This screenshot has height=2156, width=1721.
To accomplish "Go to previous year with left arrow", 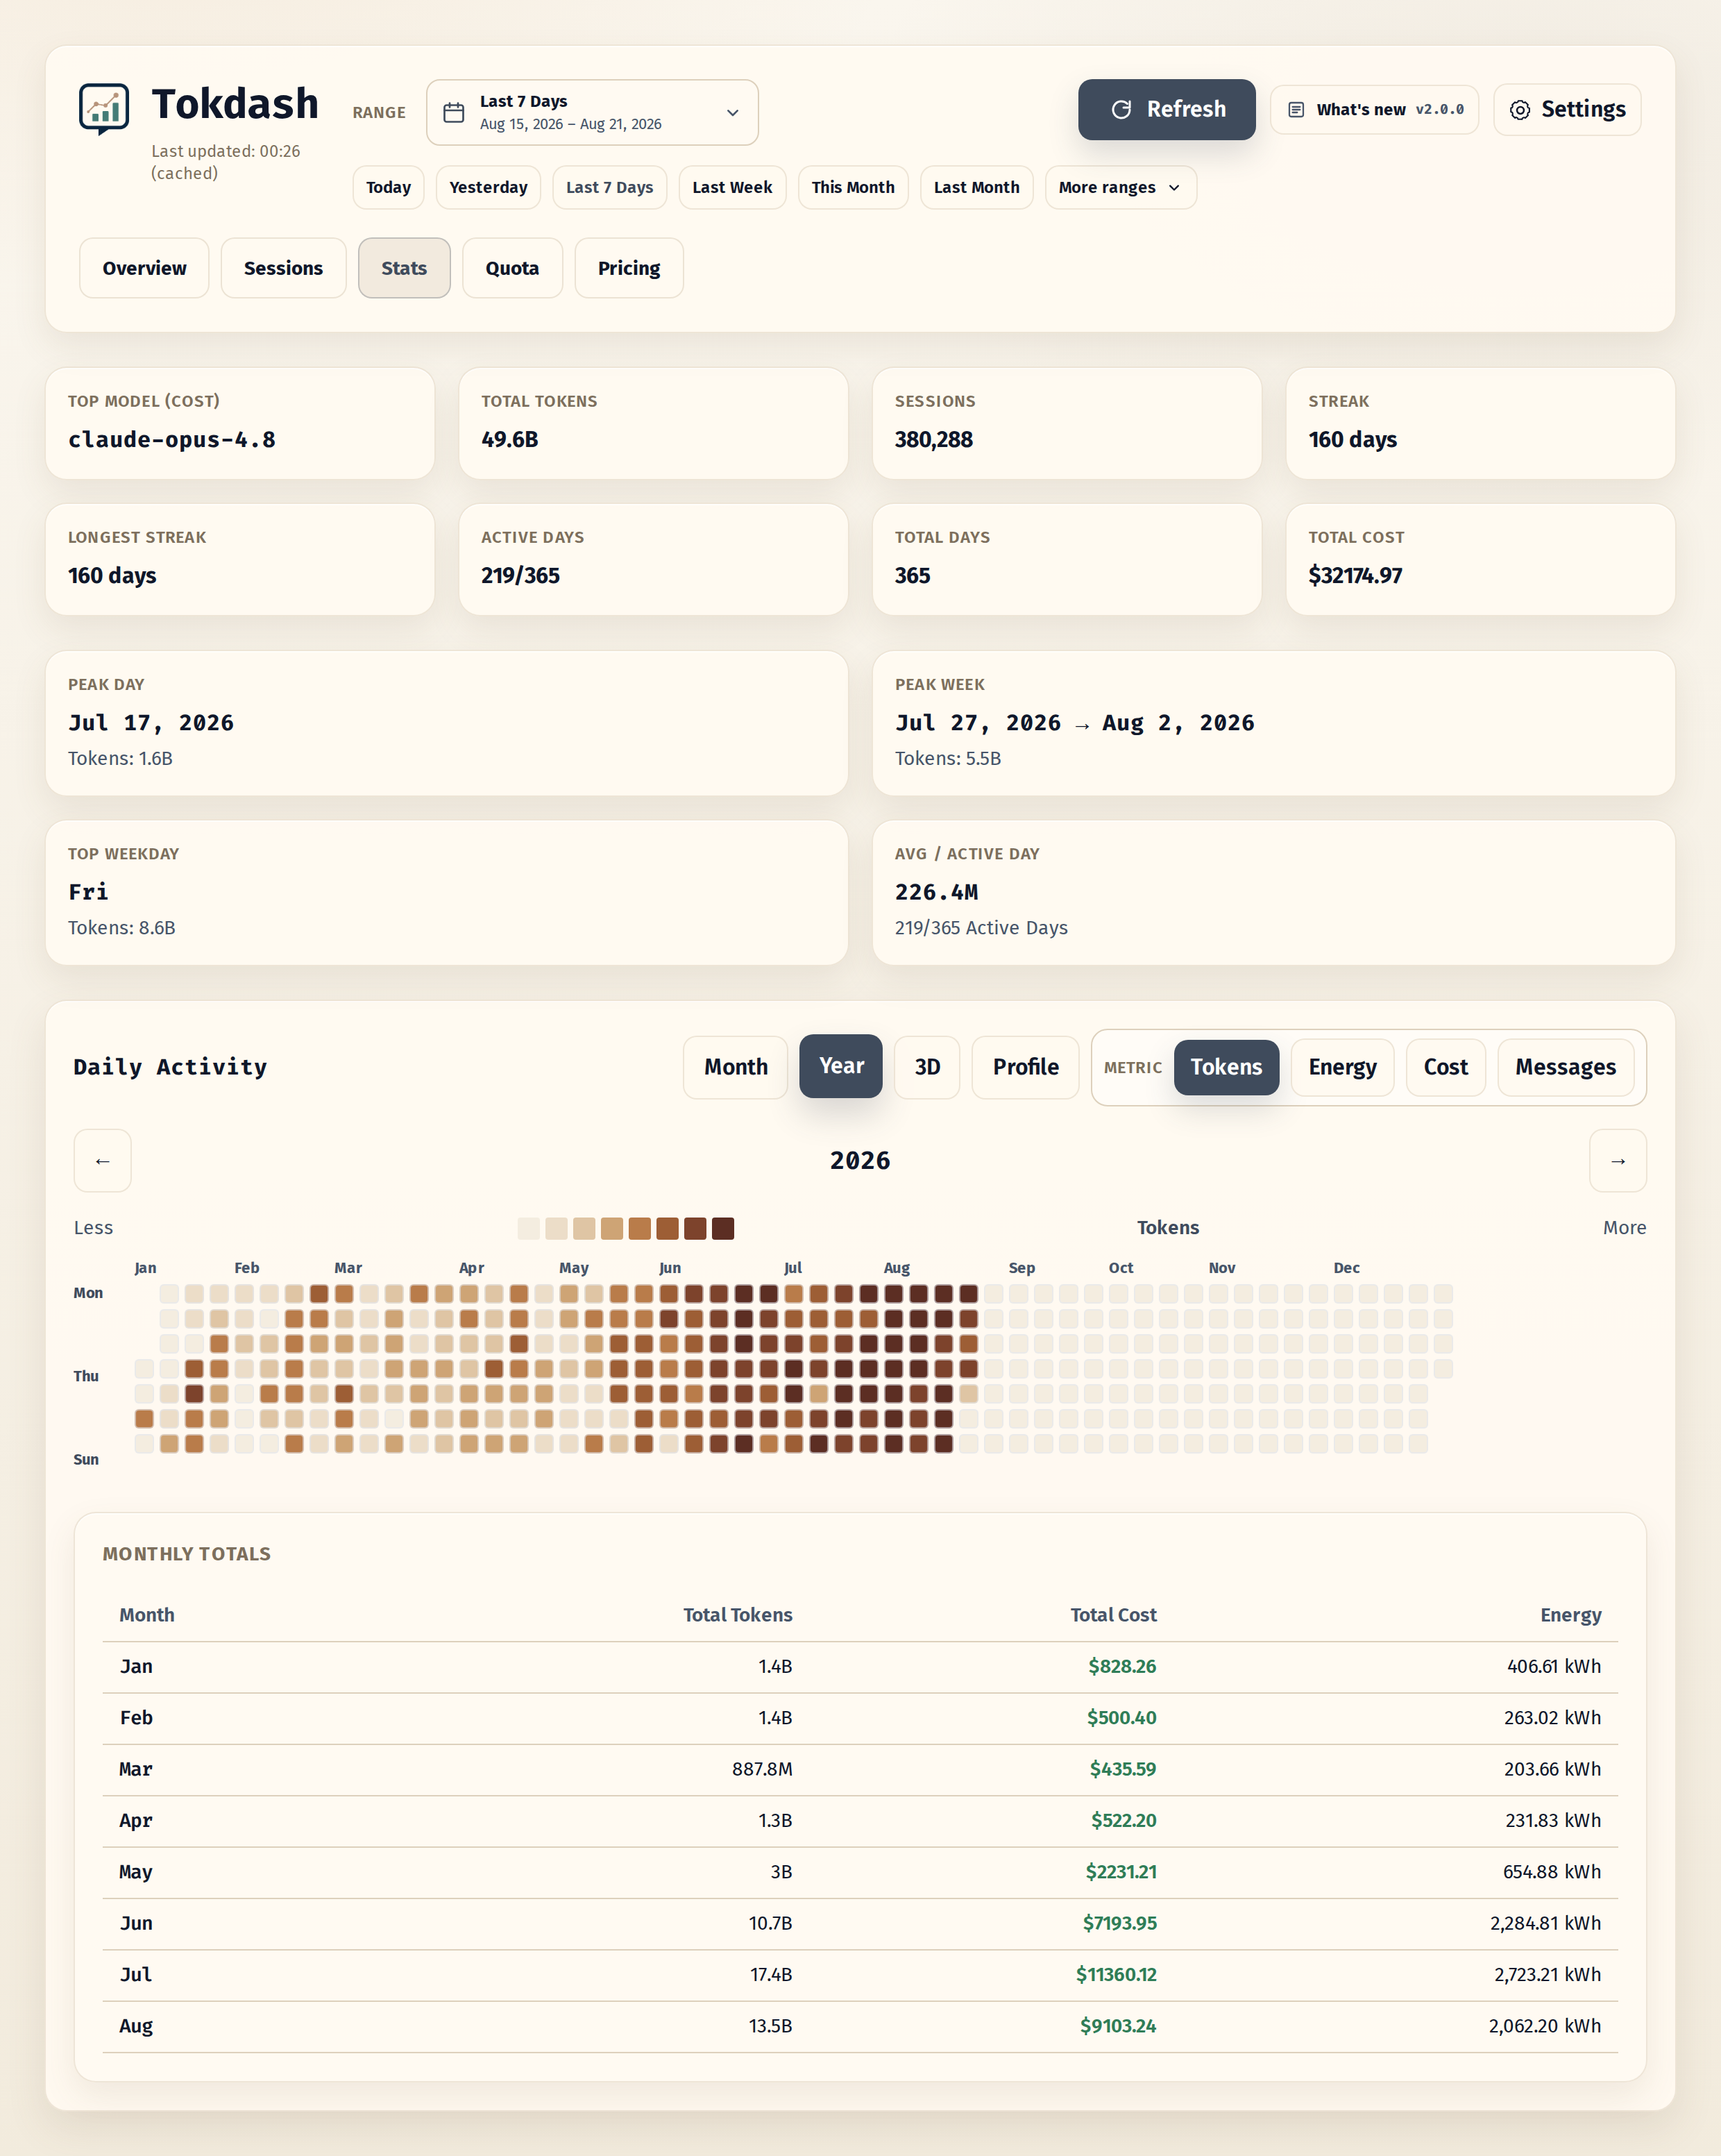I will [x=102, y=1160].
